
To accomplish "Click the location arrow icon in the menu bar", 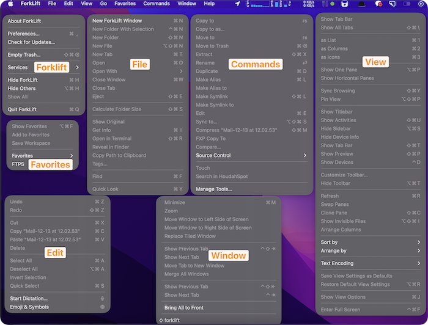I will [x=237, y=4].
